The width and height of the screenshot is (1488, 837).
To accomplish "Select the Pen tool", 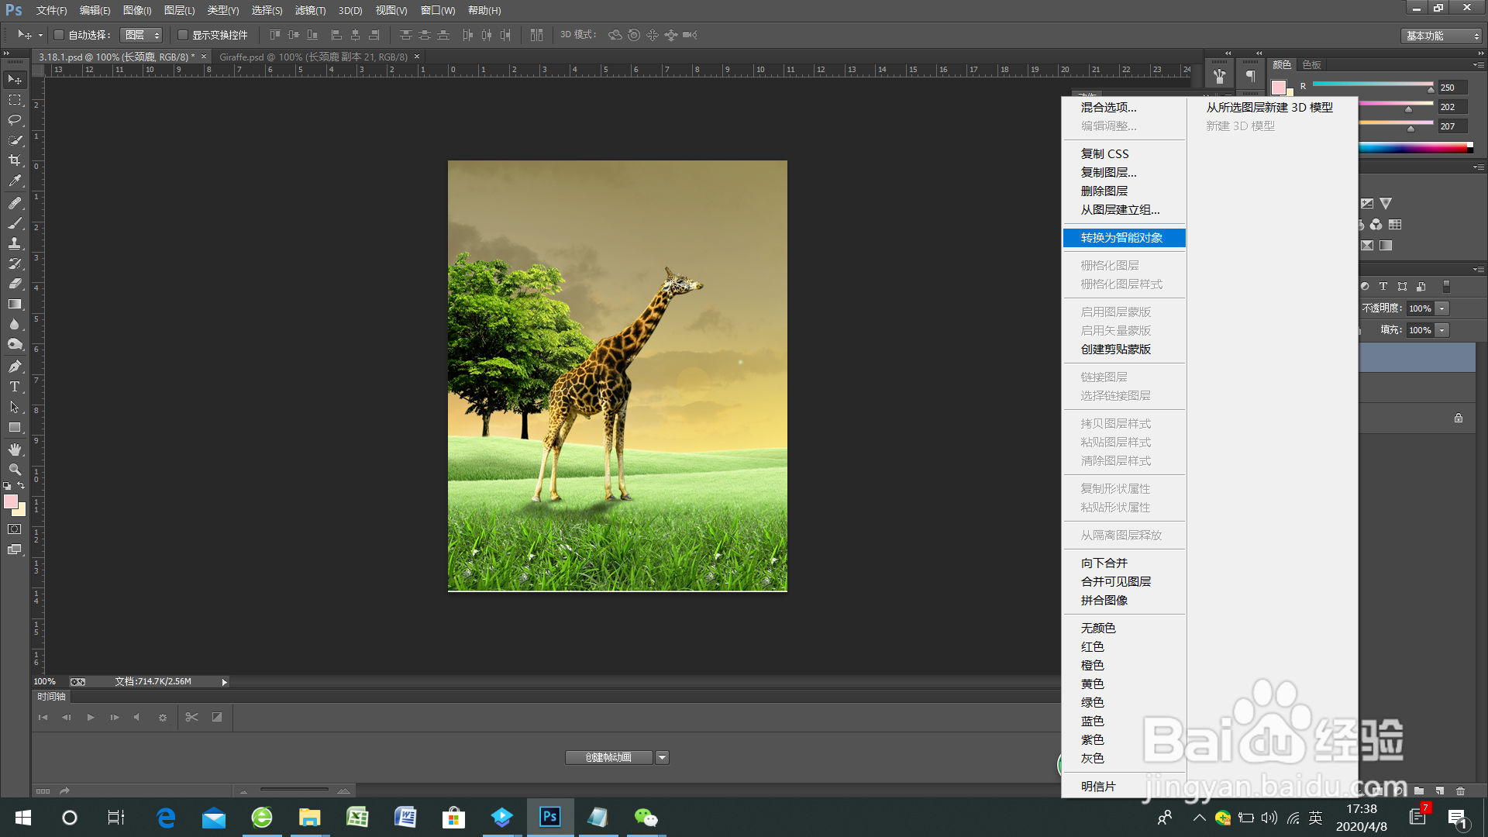I will coord(15,367).
